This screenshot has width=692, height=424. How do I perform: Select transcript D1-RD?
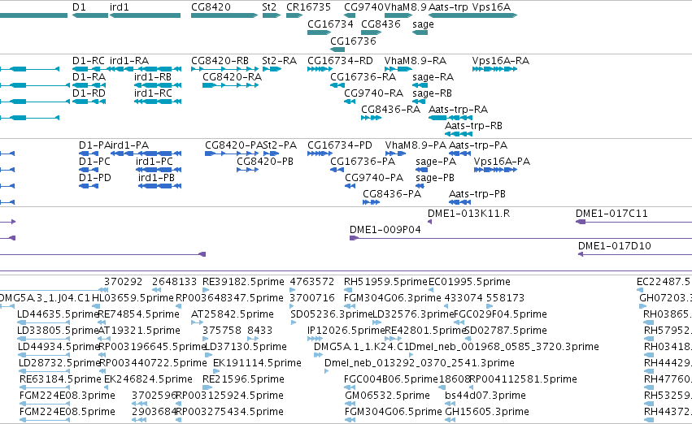pyautogui.click(x=89, y=93)
